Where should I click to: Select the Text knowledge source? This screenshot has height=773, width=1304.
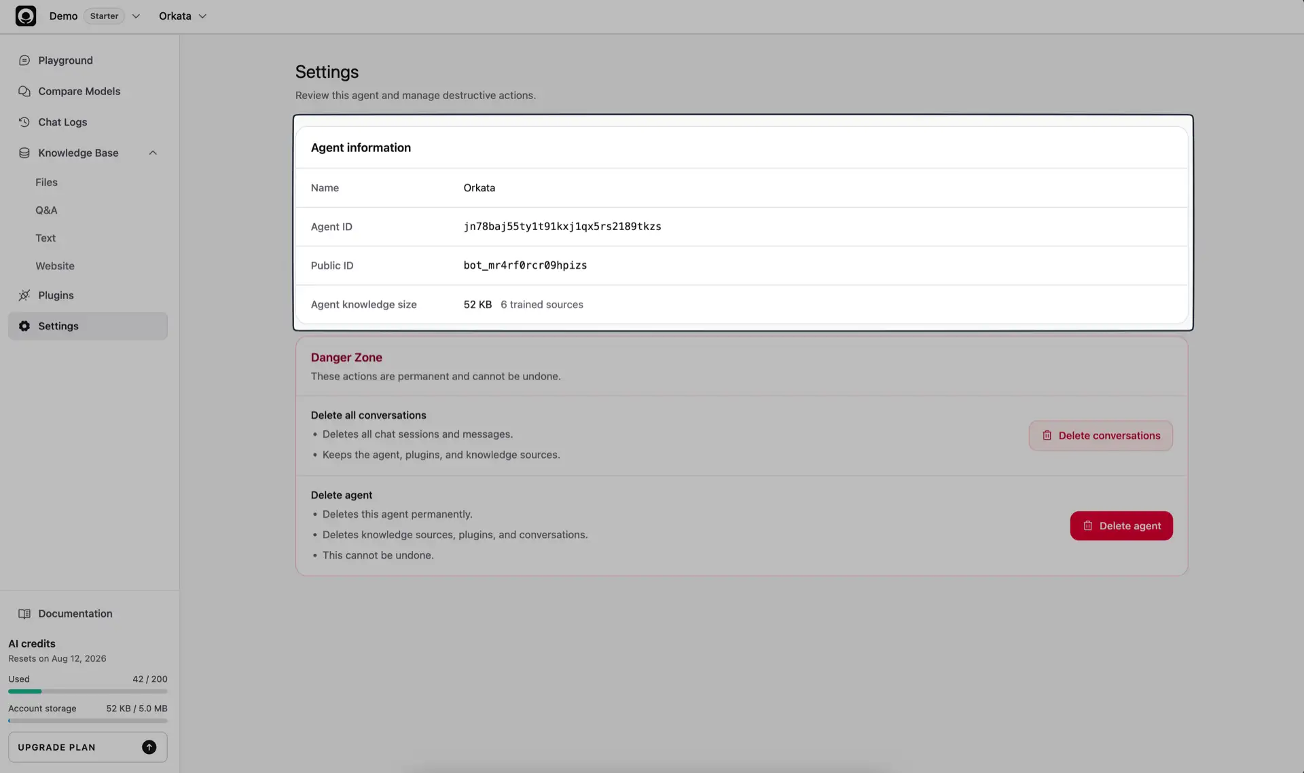46,238
